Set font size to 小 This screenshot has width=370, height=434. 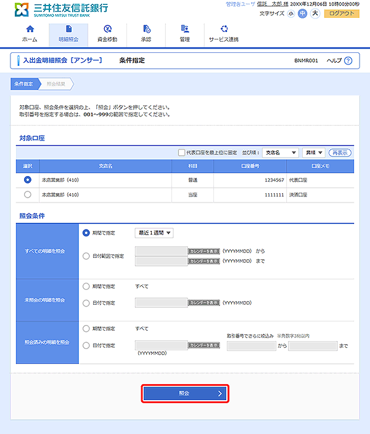pos(290,14)
